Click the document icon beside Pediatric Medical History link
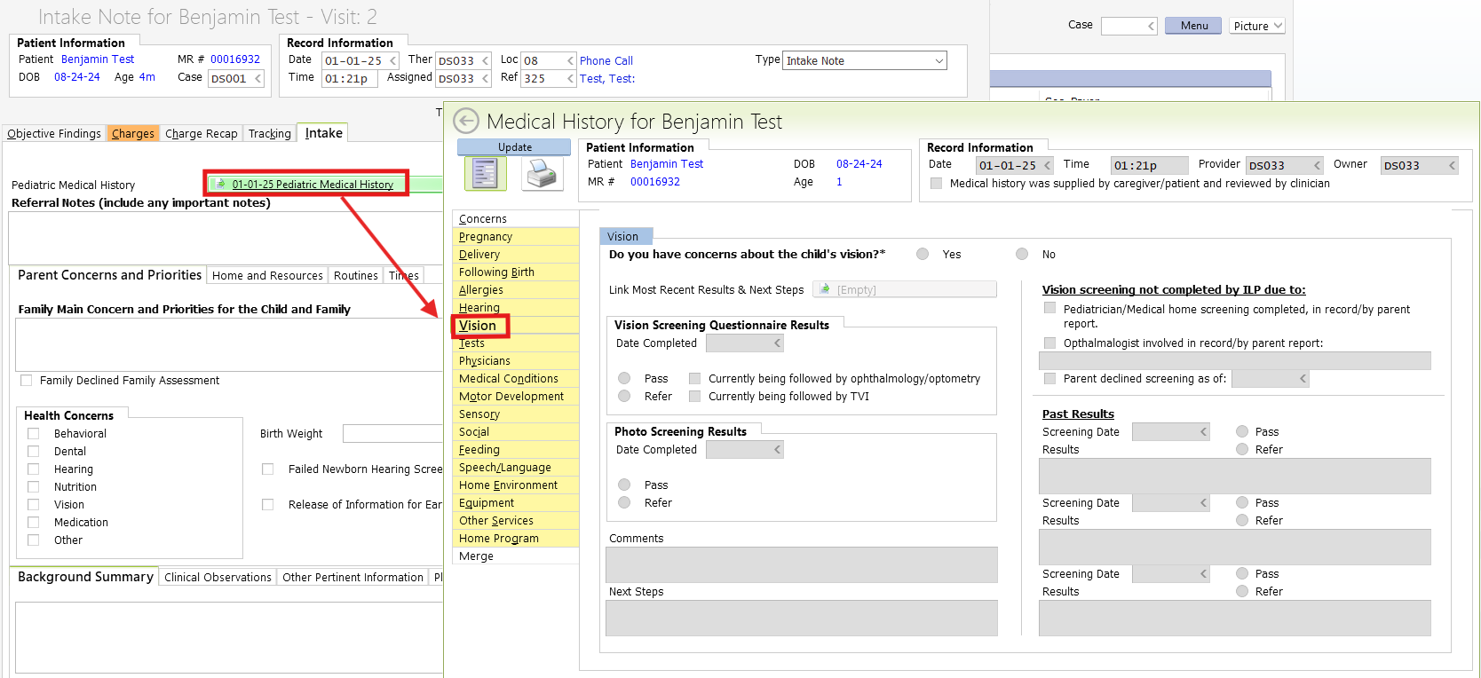The image size is (1481, 678). [x=220, y=184]
